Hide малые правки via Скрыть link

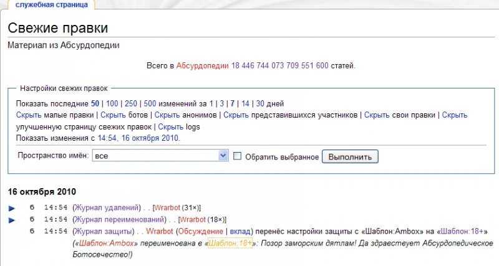(29, 115)
